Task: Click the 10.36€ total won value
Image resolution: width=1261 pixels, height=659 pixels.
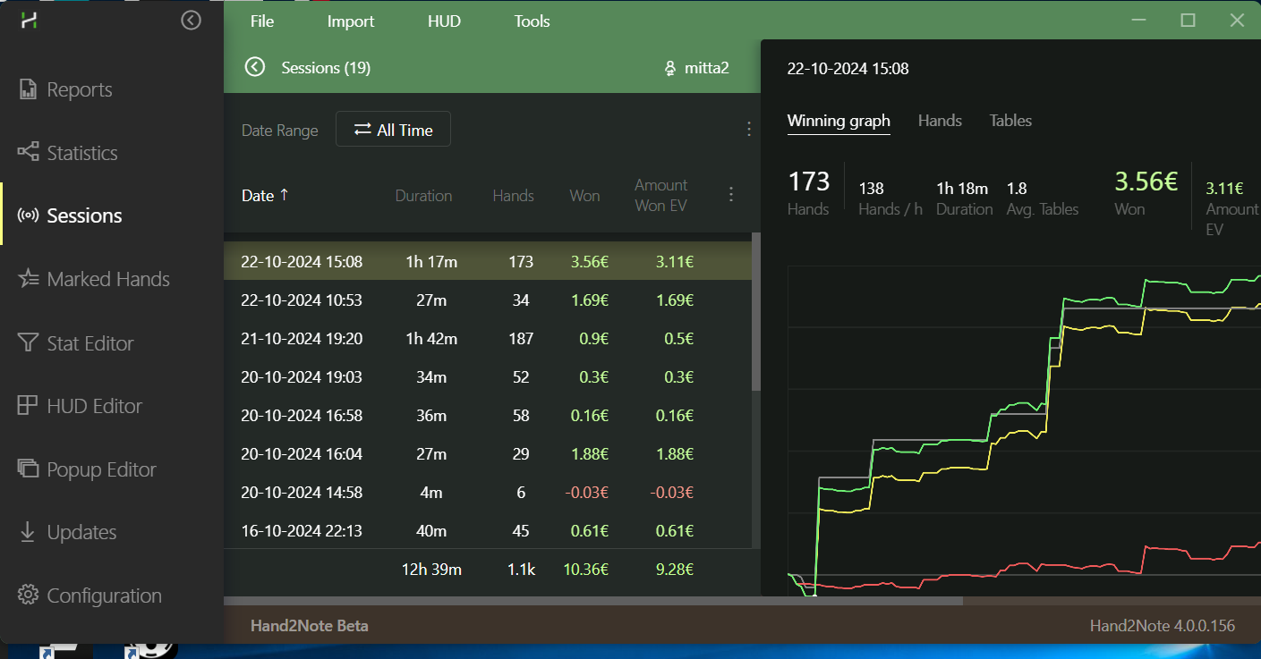Action: 584,569
